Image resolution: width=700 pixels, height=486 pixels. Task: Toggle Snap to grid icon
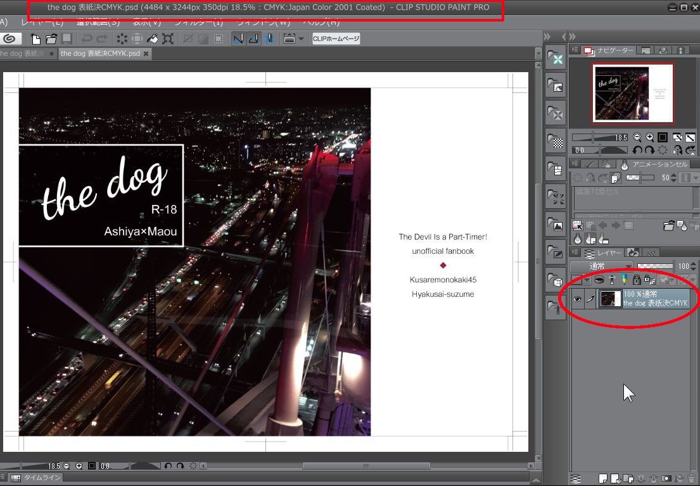tap(269, 39)
